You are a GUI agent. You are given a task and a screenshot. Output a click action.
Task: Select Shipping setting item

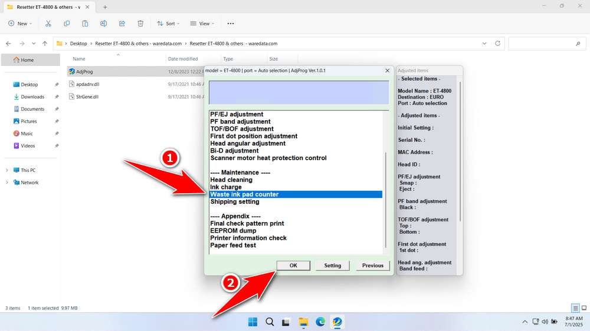(234, 201)
